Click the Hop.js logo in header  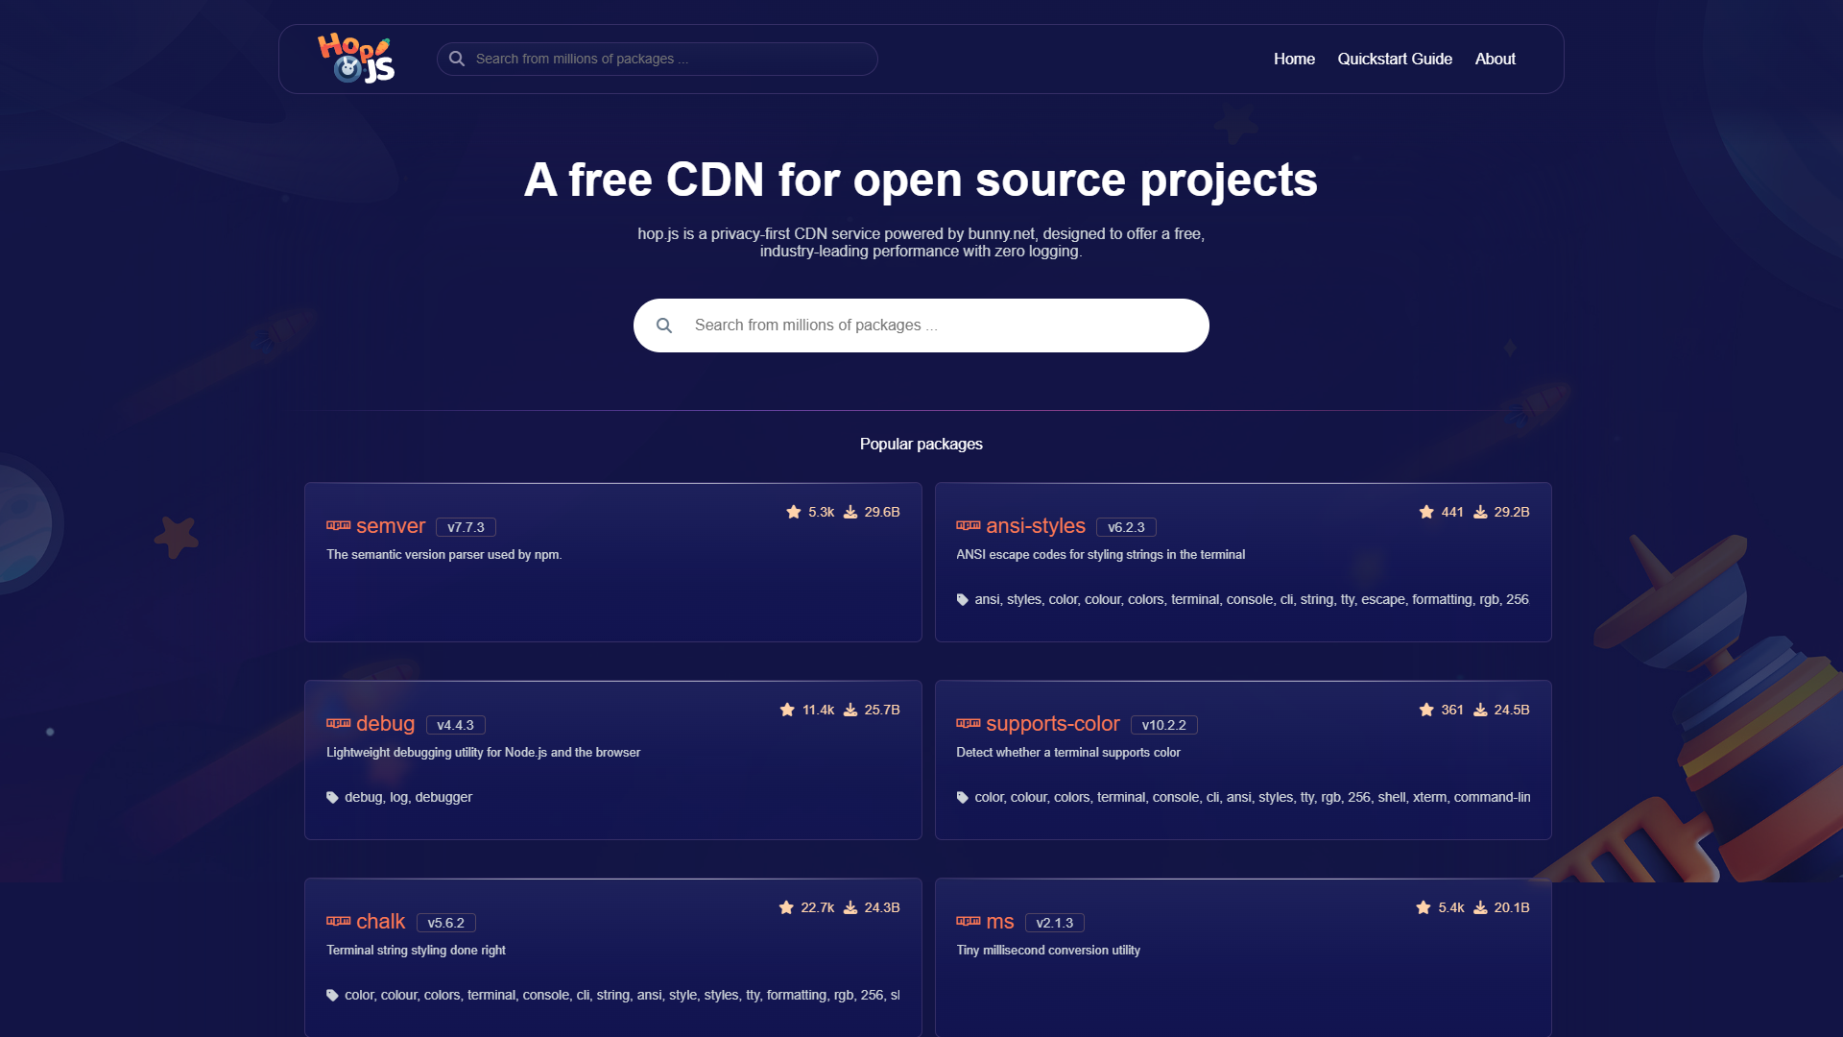356,59
